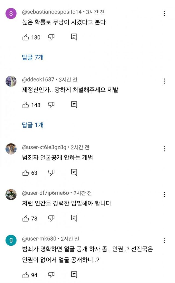Open the three-dot menu for @ddeok1637
Viewport: 175px width, 283px height.
[x=164, y=81]
